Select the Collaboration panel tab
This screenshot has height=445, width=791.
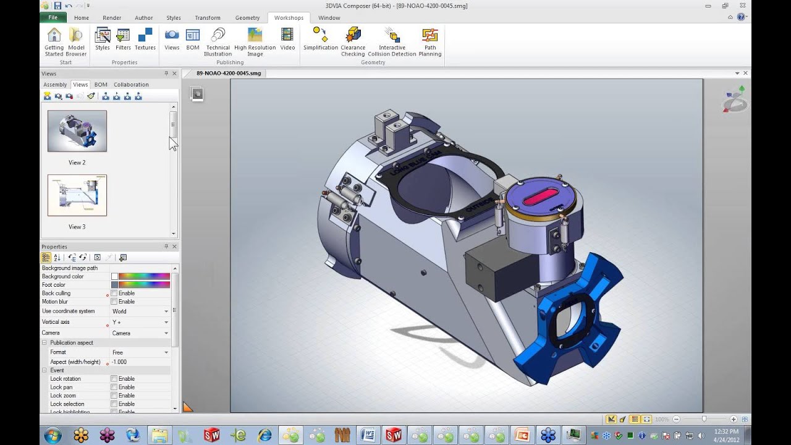tap(131, 85)
